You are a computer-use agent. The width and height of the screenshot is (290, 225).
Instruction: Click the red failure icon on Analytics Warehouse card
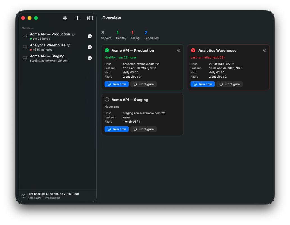(193, 50)
